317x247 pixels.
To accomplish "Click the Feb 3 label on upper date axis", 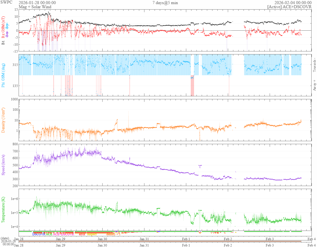I will [270, 239].
